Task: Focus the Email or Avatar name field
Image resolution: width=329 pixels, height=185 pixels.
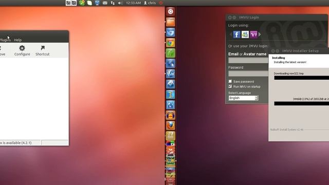Action: tap(248, 61)
